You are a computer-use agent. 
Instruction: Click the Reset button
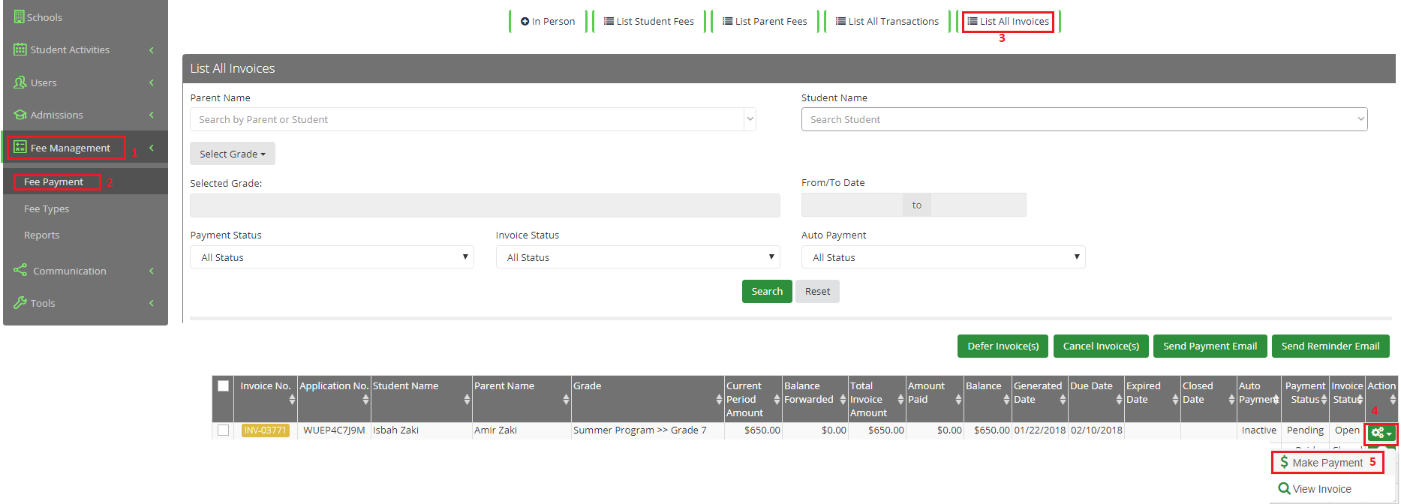(x=817, y=291)
